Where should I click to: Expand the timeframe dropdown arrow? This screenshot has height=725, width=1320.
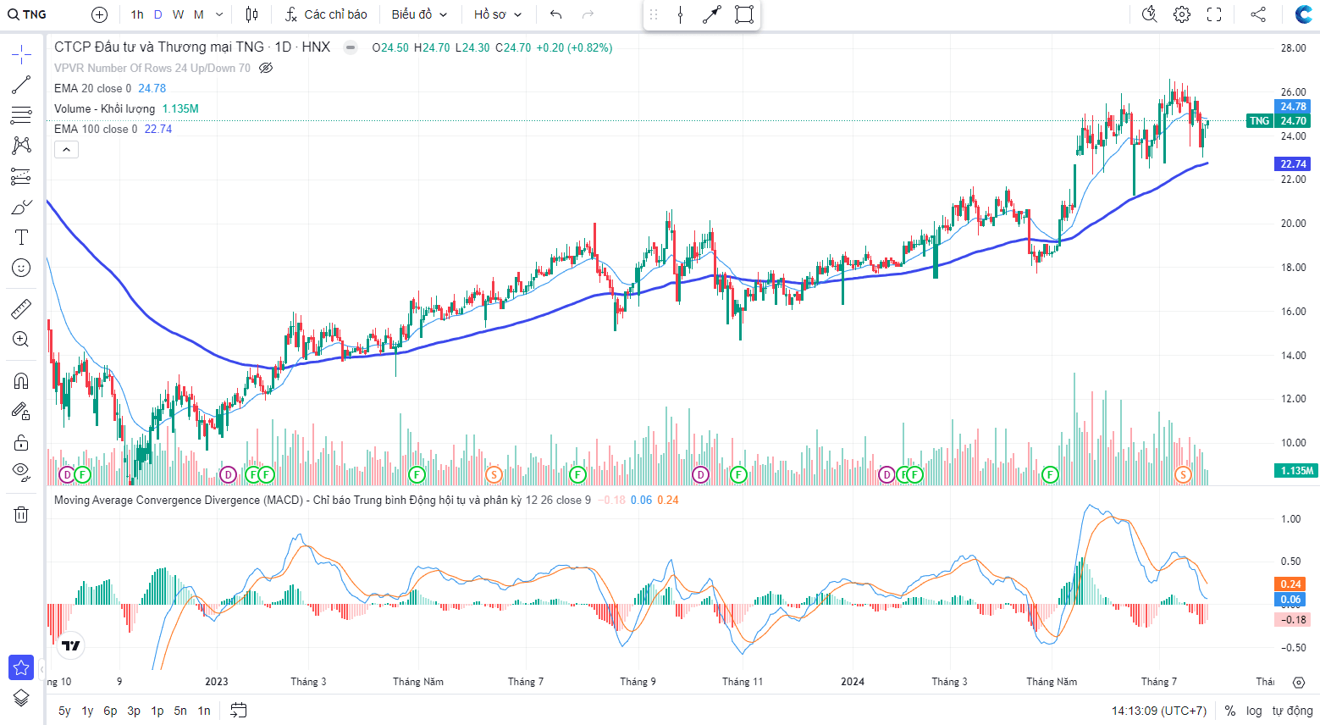(x=219, y=14)
